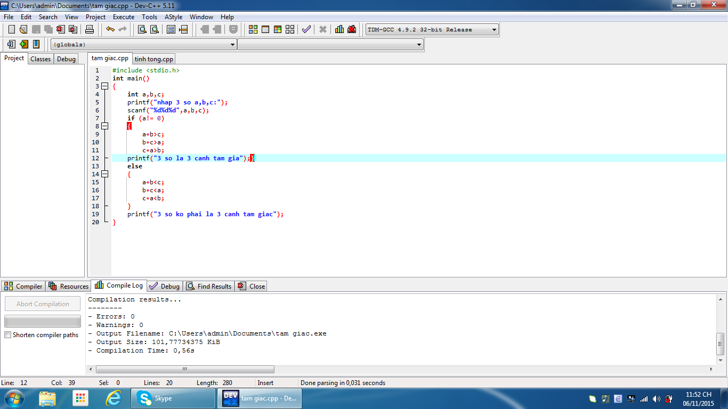
Task: Collapse the code fold at line 14
Action: click(104, 174)
